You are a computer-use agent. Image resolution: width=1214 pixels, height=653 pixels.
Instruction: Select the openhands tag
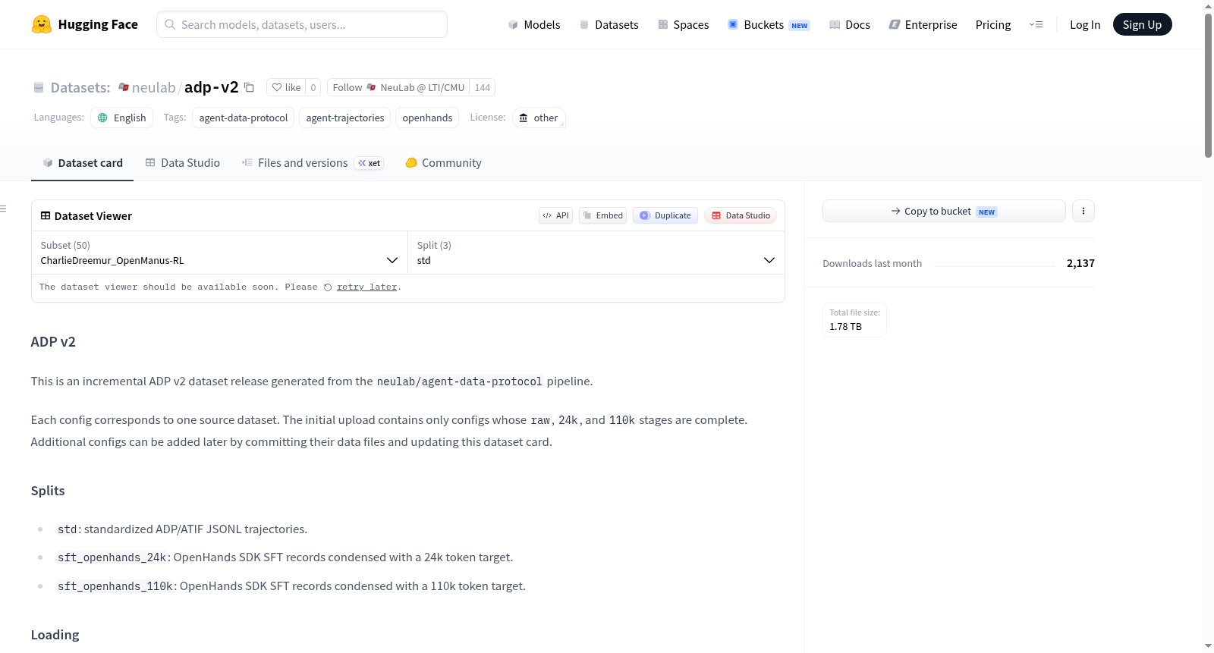coord(427,118)
